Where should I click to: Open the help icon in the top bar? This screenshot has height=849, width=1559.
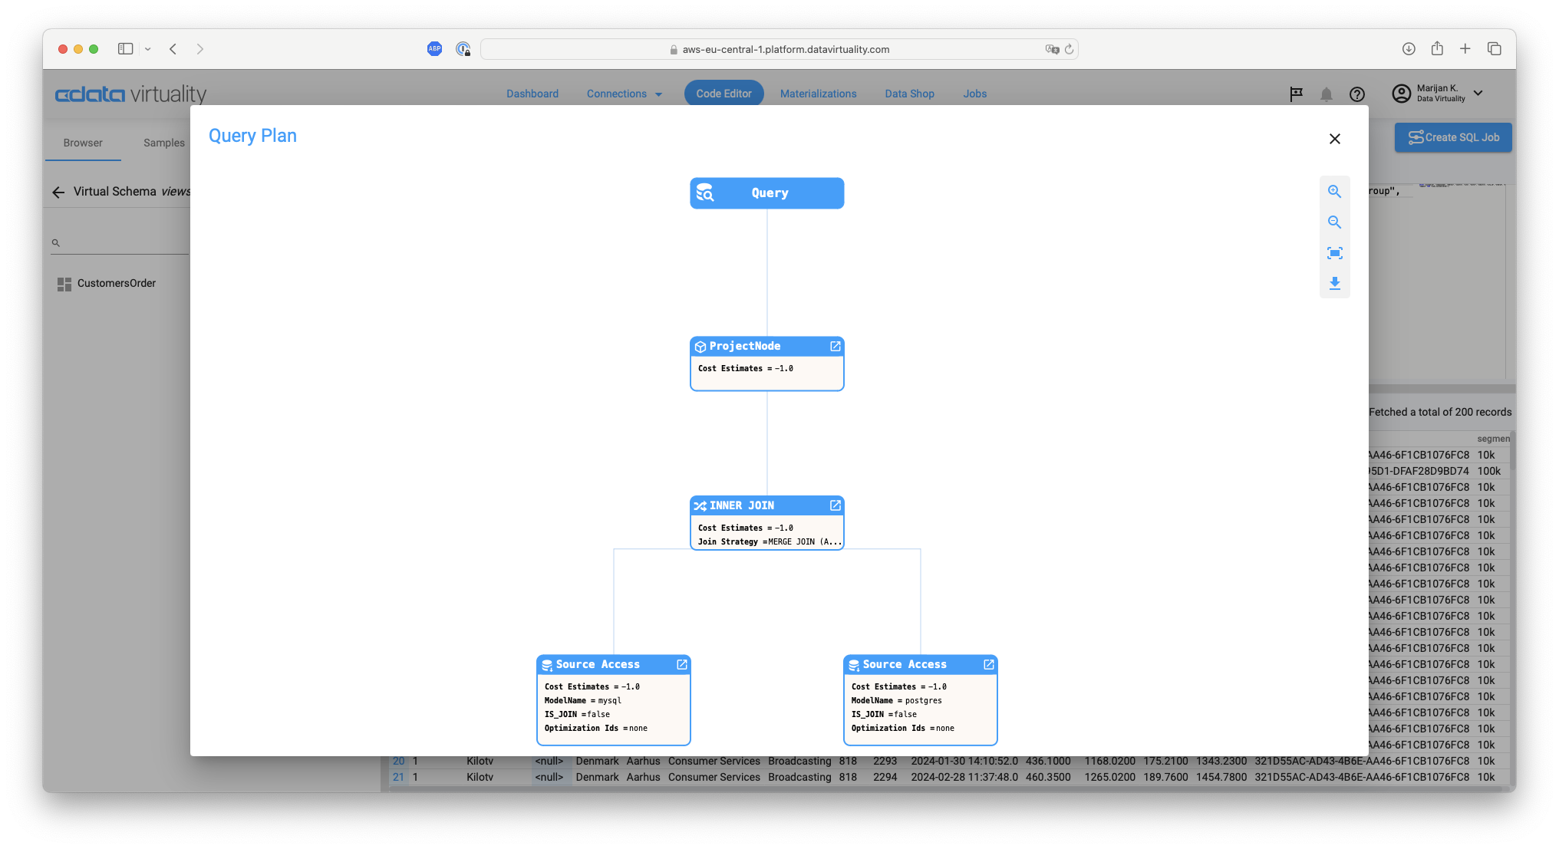pyautogui.click(x=1356, y=94)
